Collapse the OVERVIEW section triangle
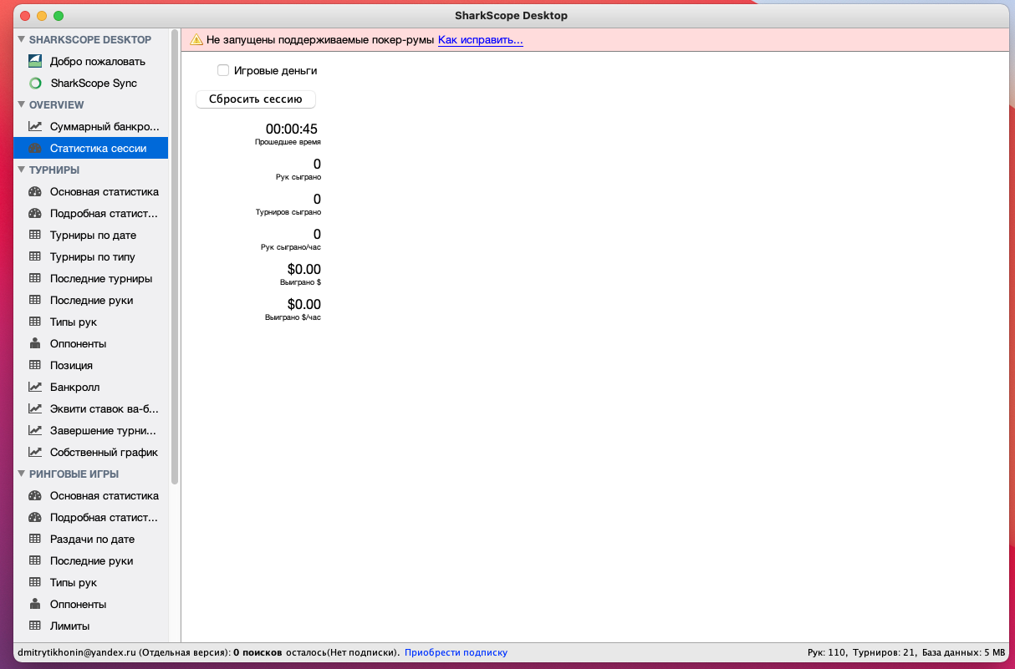Image resolution: width=1015 pixels, height=669 pixels. tap(22, 104)
